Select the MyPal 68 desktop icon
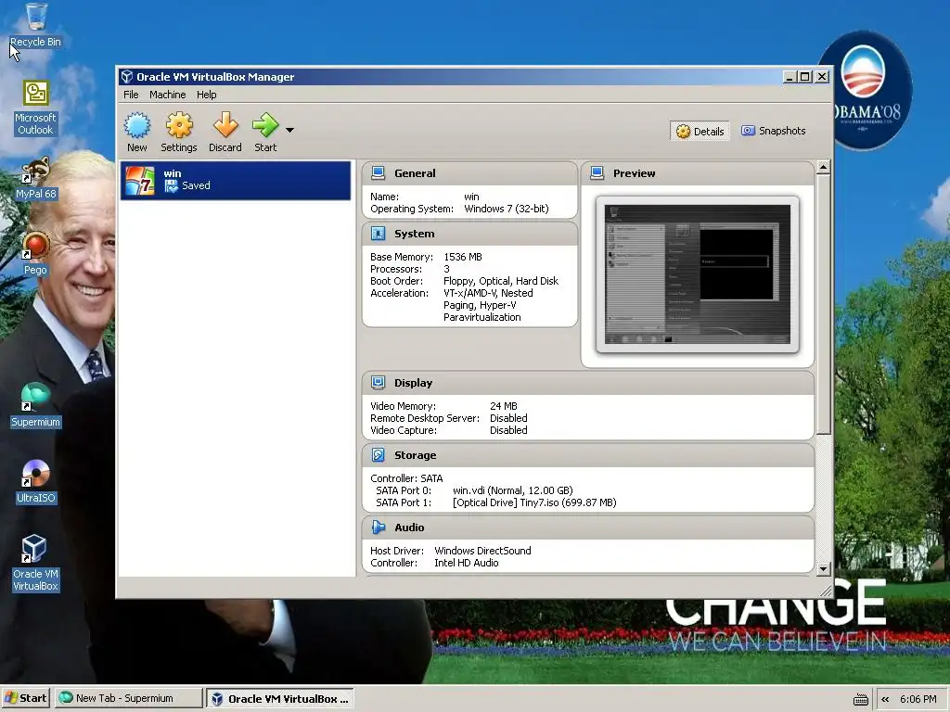950x712 pixels. (x=35, y=178)
